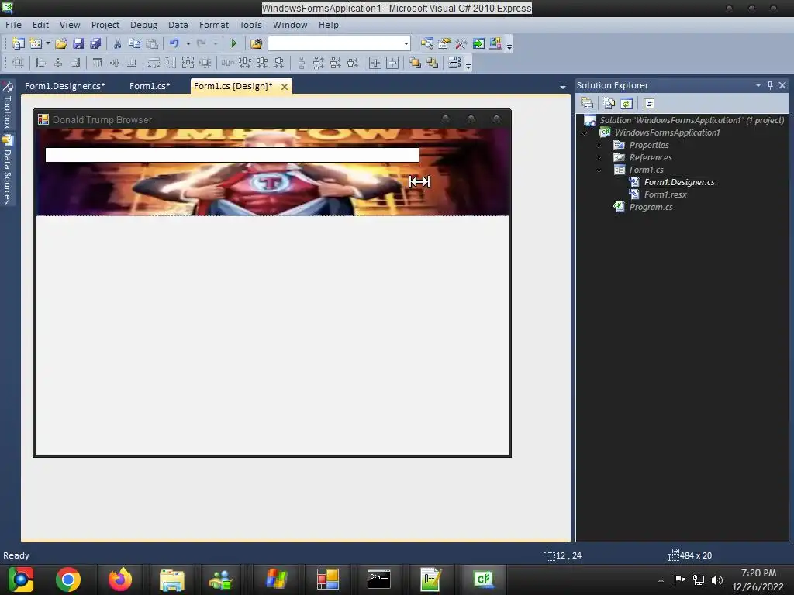This screenshot has height=595, width=794.
Task: Select Form1.Designer.cs in Solution Explorer
Action: (x=679, y=182)
